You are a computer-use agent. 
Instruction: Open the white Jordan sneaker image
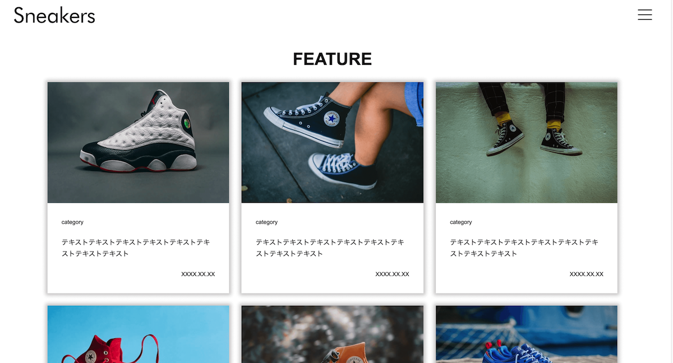(139, 143)
